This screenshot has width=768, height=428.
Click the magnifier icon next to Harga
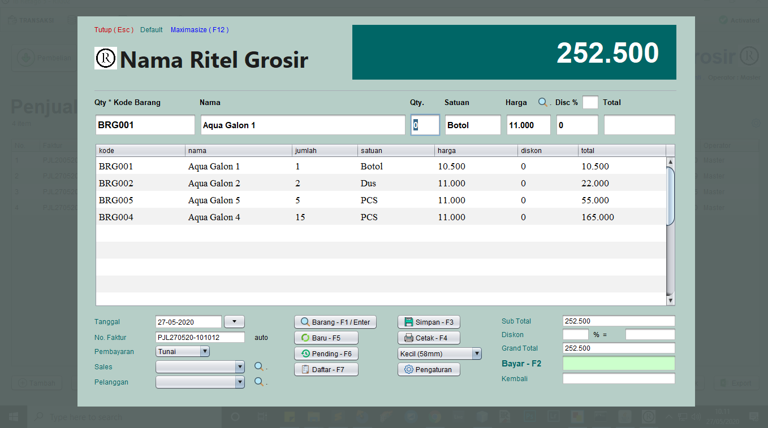coord(543,102)
